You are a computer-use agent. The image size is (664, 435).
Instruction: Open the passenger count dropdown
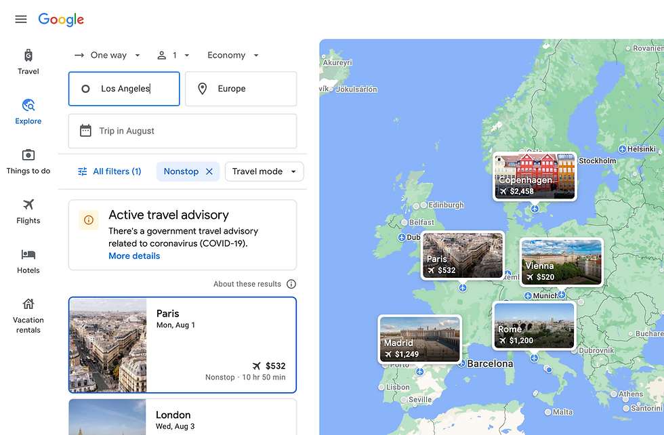coord(173,55)
